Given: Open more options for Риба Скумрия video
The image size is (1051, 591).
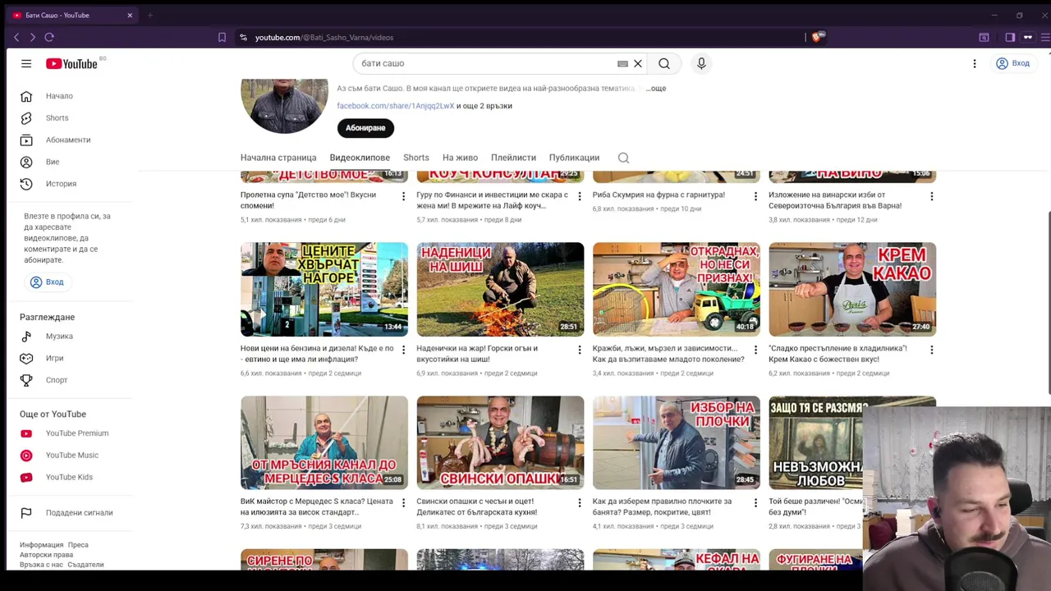Looking at the screenshot, I should click(755, 196).
